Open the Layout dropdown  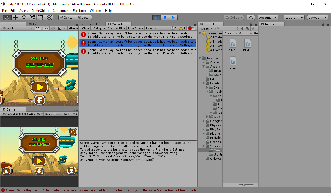point(317,18)
